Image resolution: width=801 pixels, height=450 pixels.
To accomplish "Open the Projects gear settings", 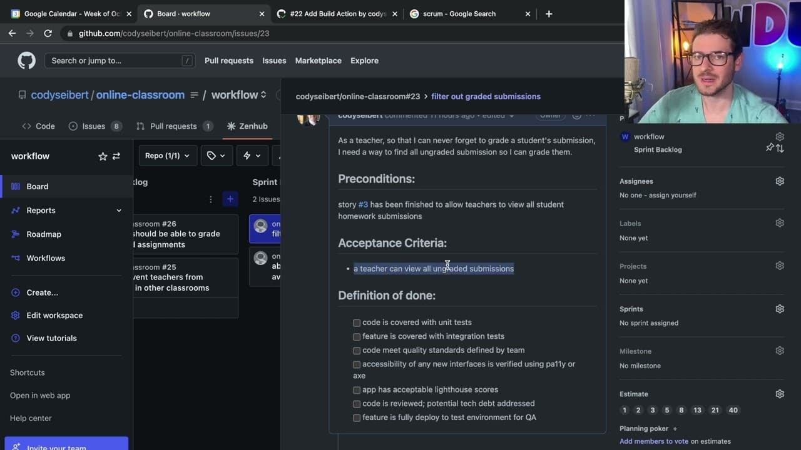I will pyautogui.click(x=780, y=266).
